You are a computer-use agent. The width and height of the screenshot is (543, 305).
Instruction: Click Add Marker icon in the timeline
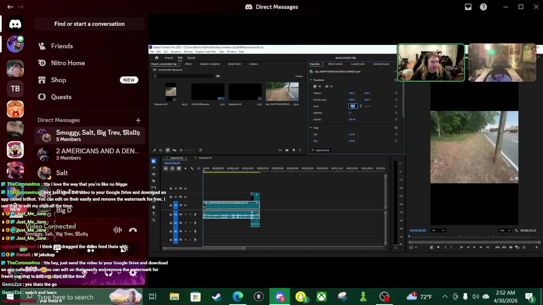coord(185,168)
